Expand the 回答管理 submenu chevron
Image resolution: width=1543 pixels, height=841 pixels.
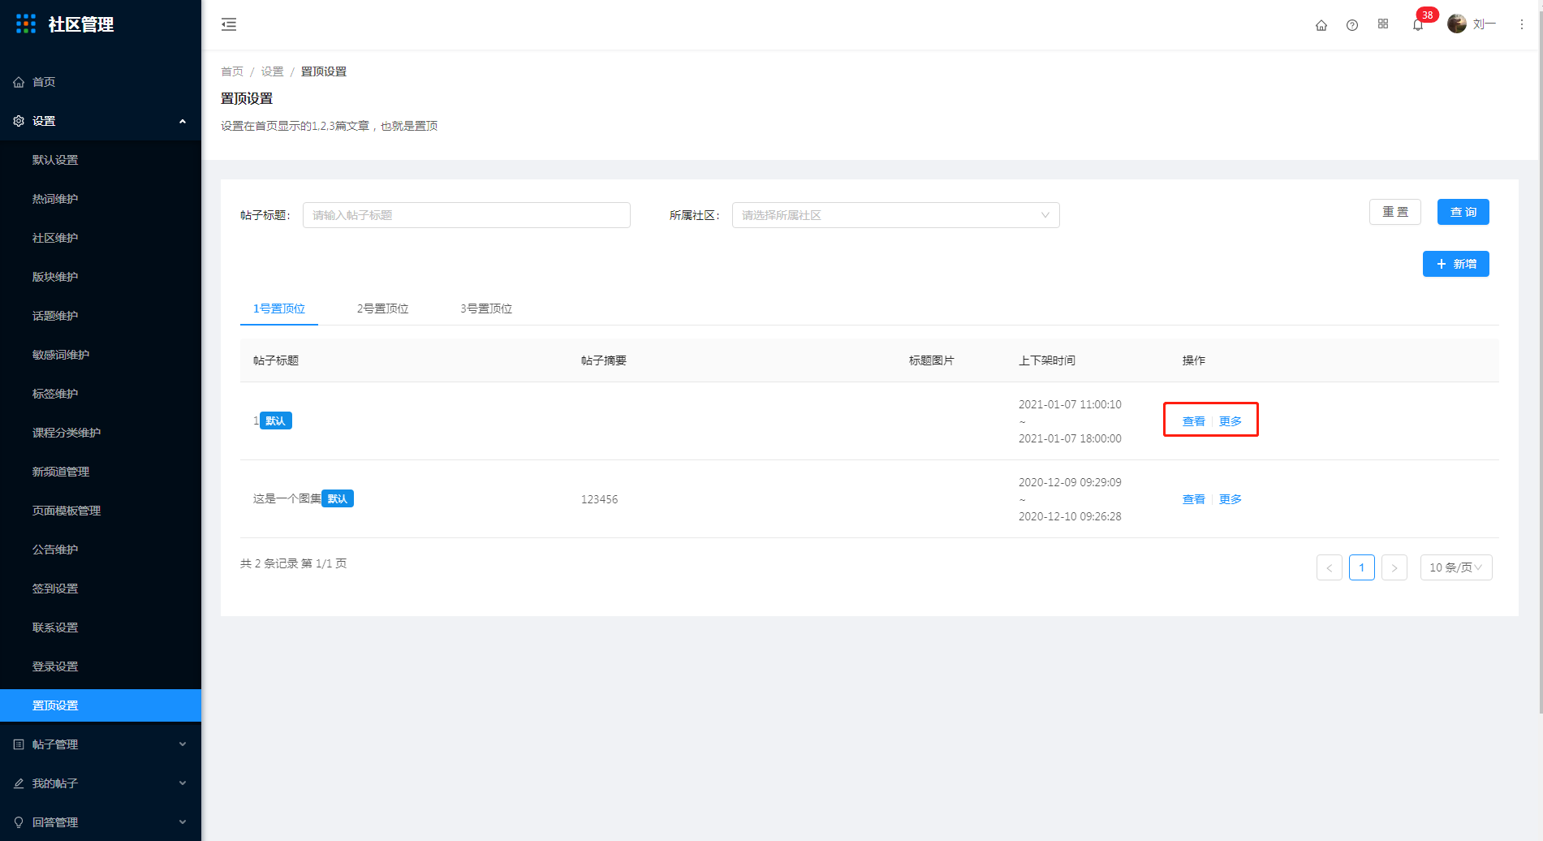(183, 822)
